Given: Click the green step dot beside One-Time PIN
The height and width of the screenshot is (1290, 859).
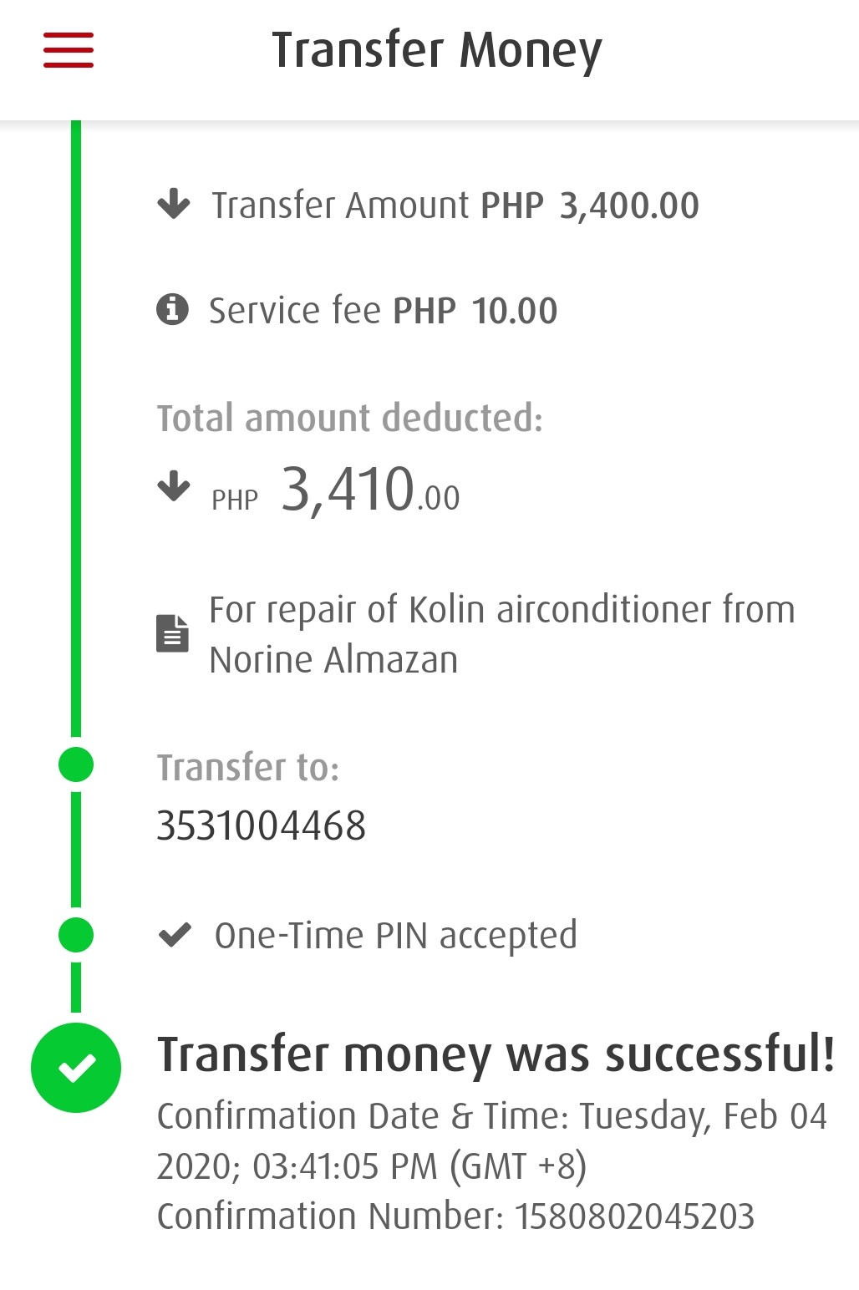Looking at the screenshot, I should 76,934.
